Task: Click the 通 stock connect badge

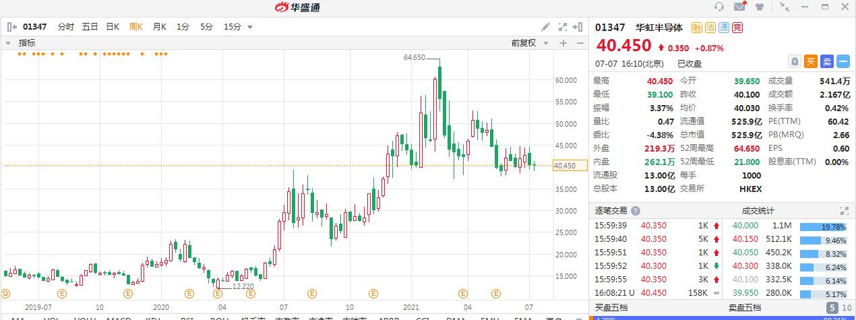Action: click(723, 28)
